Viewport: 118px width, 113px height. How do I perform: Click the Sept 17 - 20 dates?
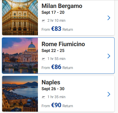click(x=53, y=12)
